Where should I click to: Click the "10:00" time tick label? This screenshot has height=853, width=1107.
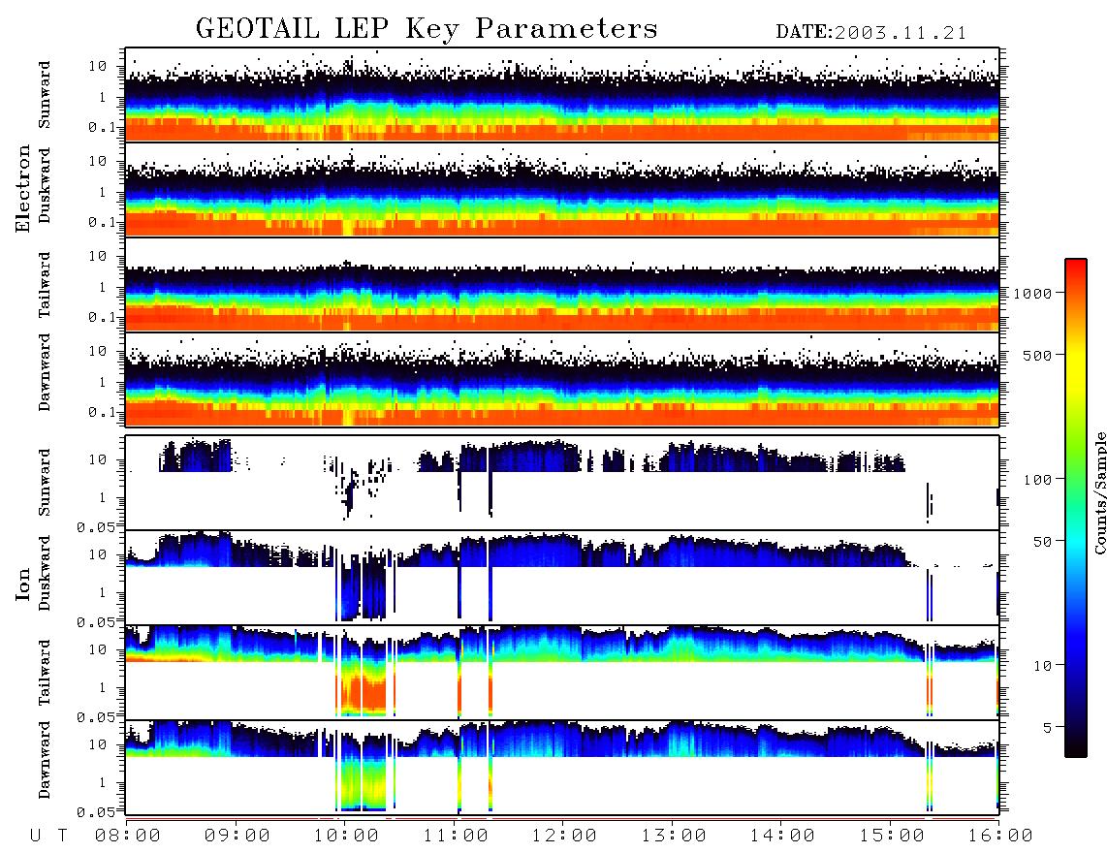pyautogui.click(x=347, y=837)
